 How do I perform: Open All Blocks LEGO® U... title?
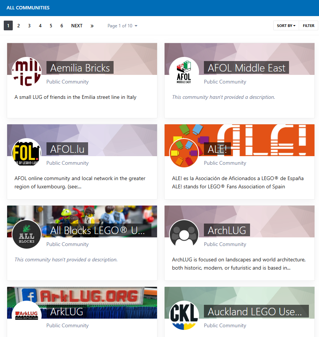[x=99, y=230]
